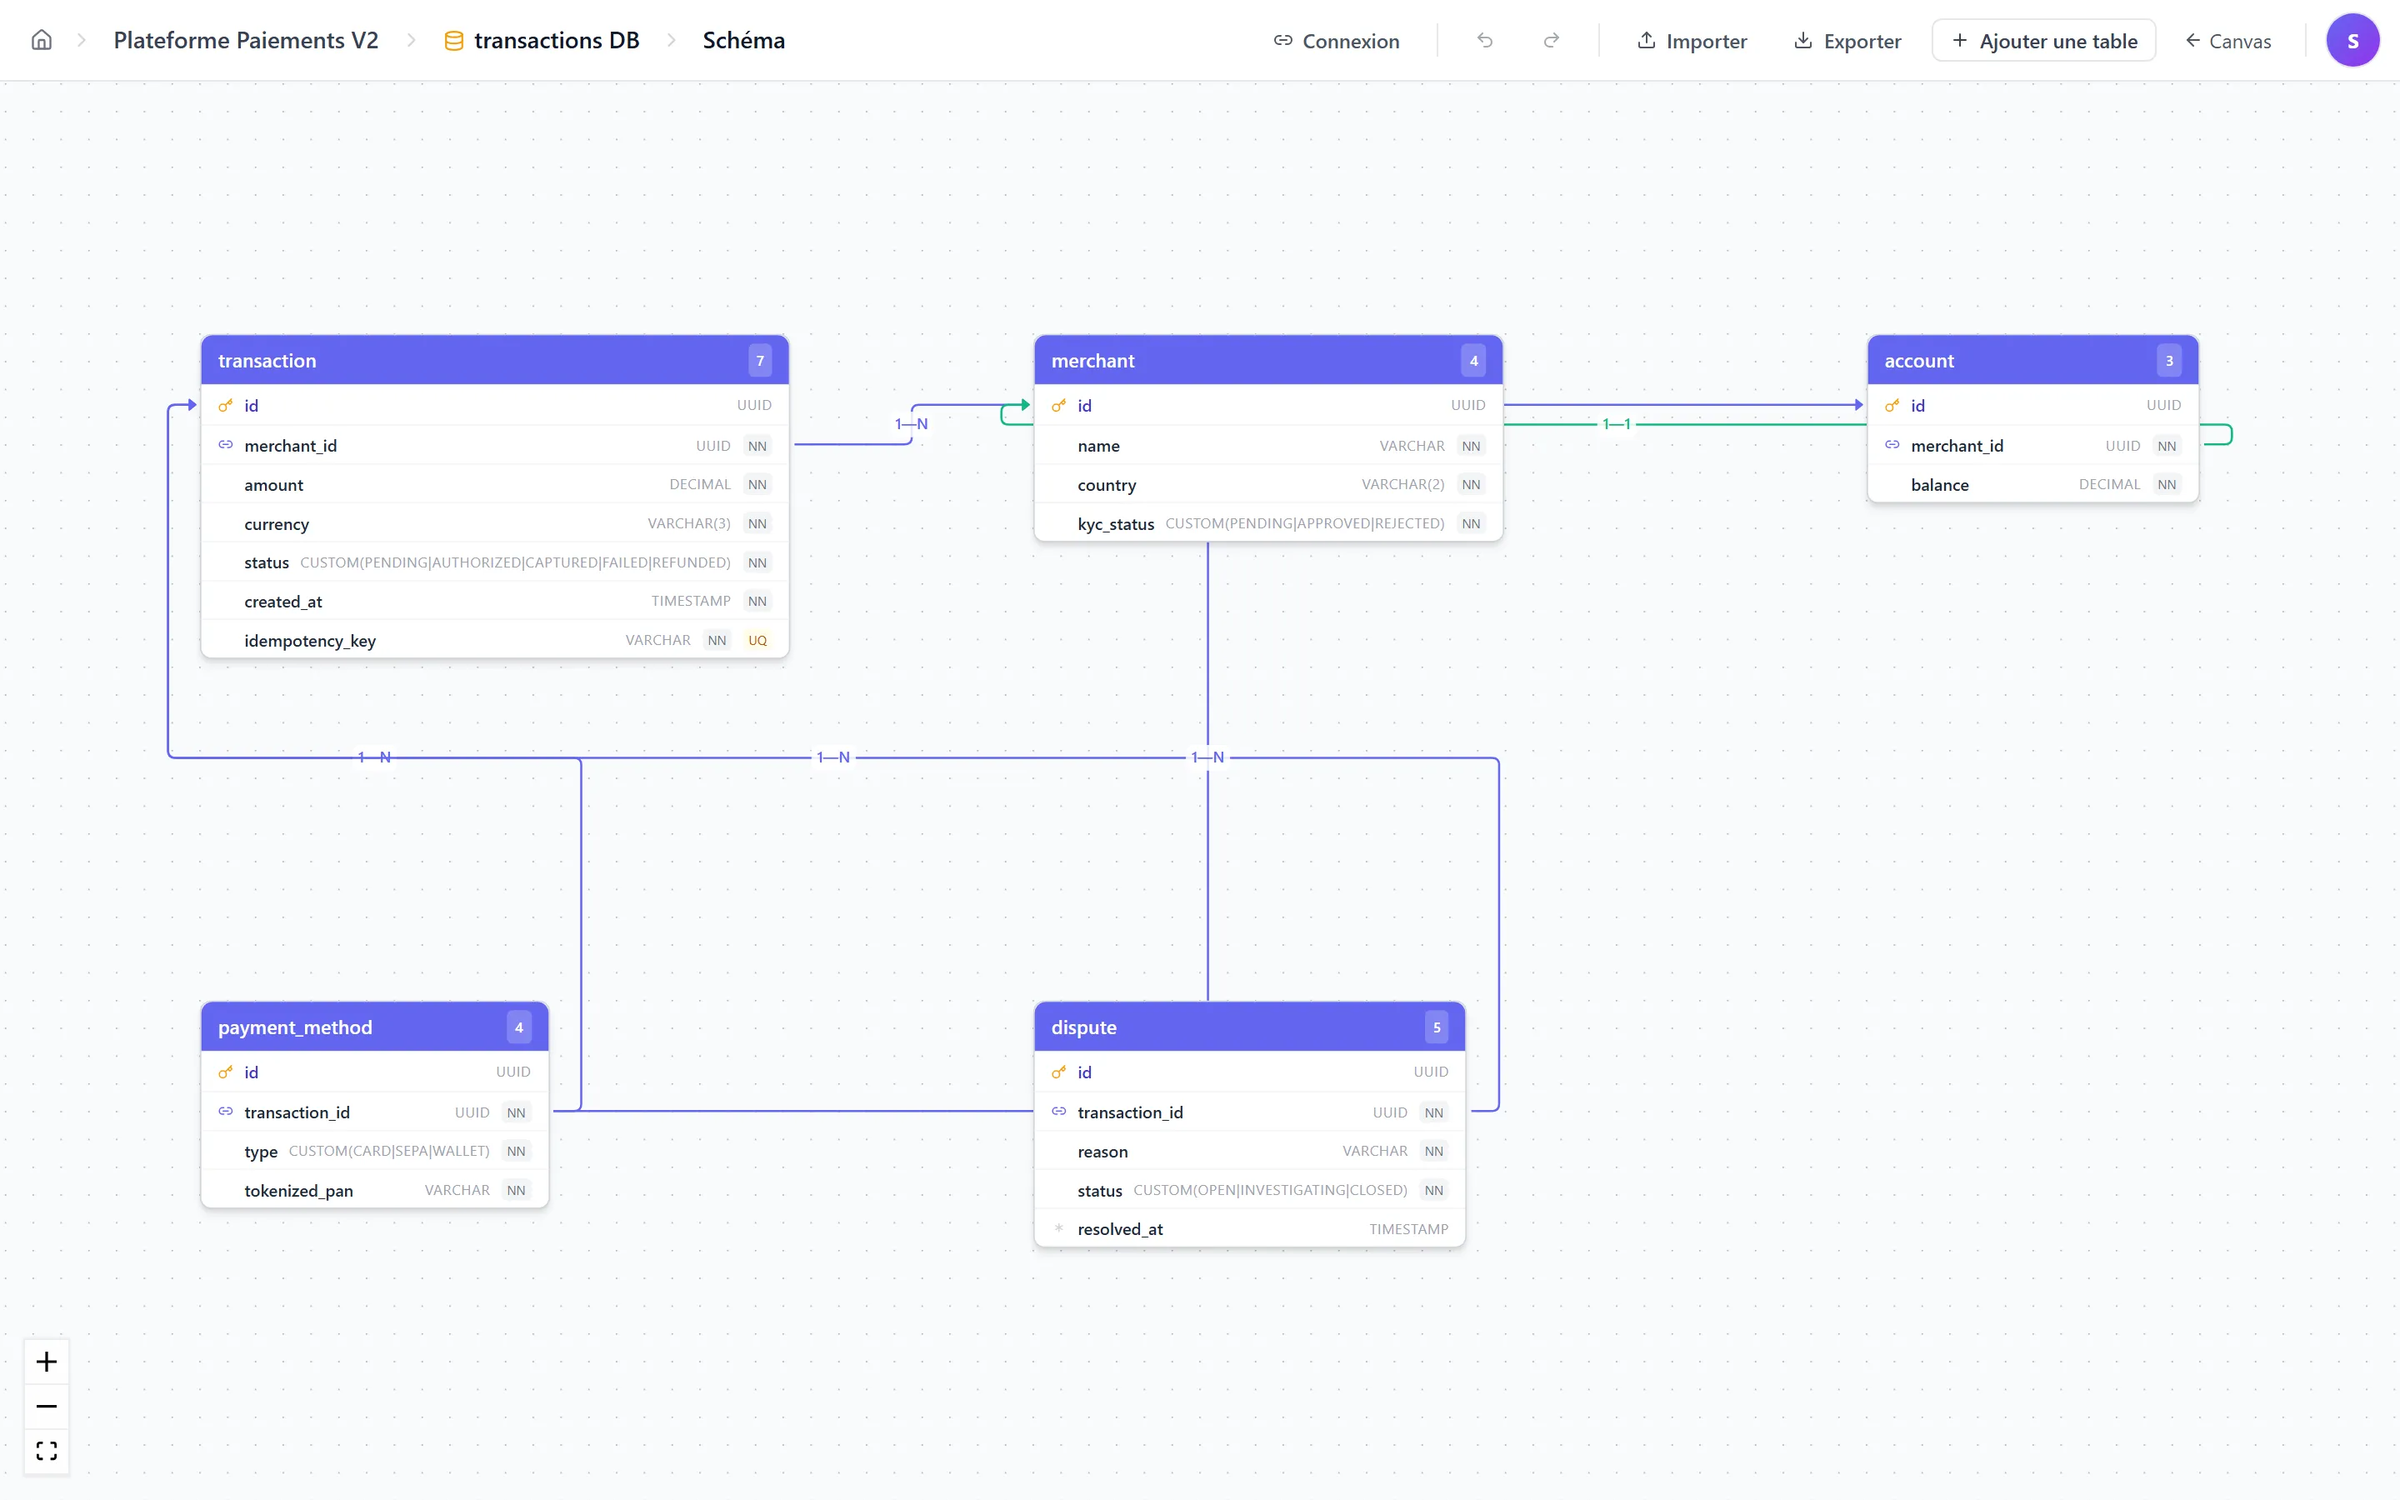Click foreign key icon of account merchant_id
Screen dimensions: 2400x1500
[1891, 444]
